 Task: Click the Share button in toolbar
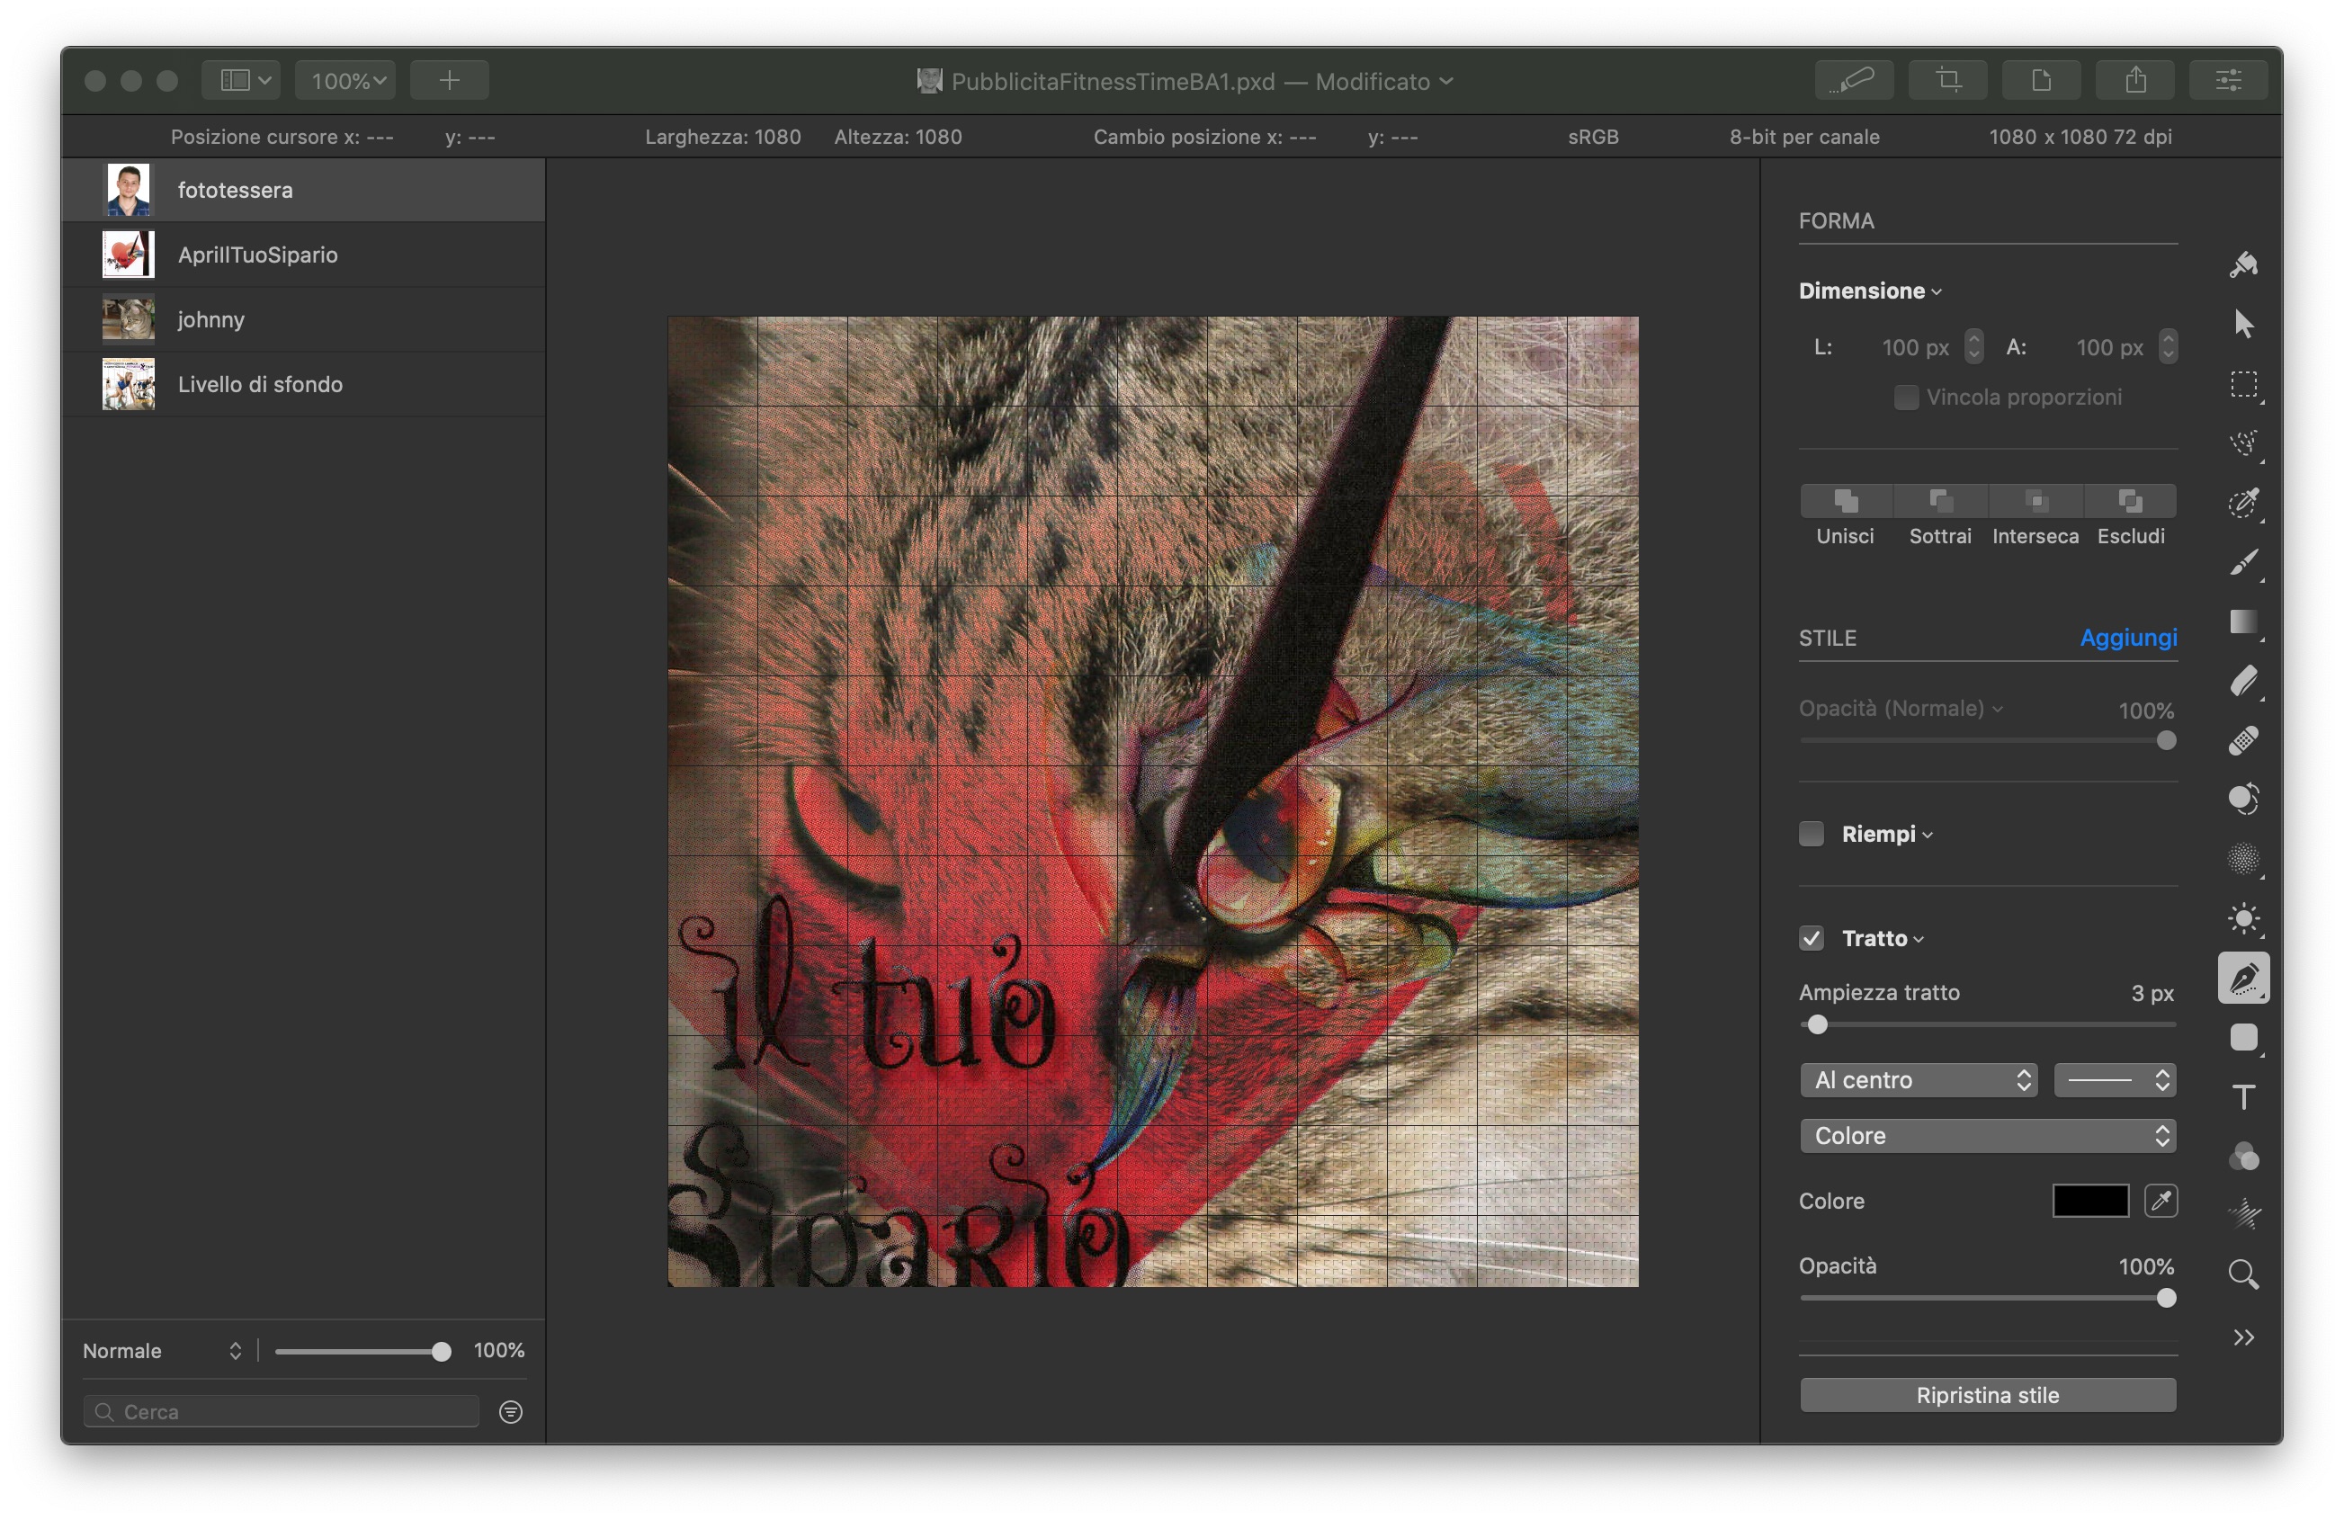[2134, 80]
